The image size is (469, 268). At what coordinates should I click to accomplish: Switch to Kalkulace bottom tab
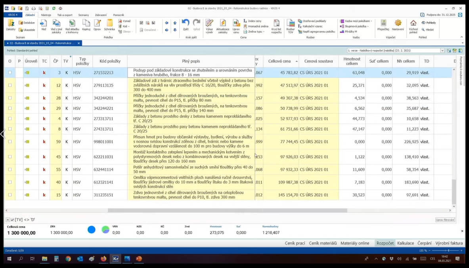click(x=405, y=243)
